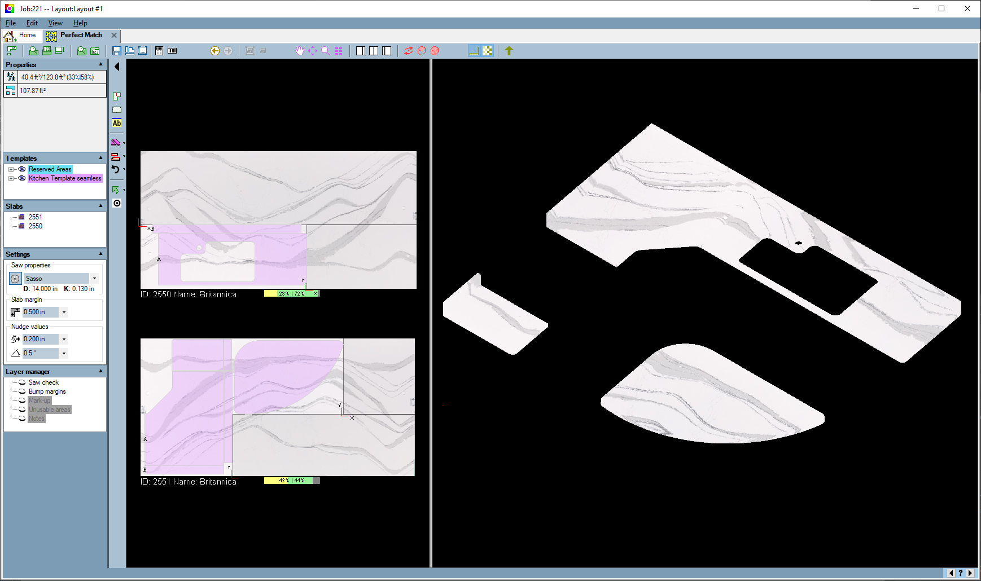This screenshot has width=981, height=581.
Task: Click the small 3D backsplash piece
Action: [x=495, y=314]
